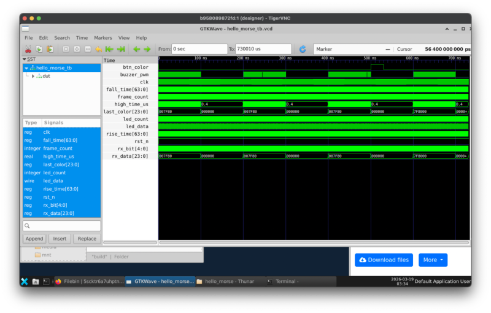Open the Search menu
This screenshot has height=313, width=491.
62,38
